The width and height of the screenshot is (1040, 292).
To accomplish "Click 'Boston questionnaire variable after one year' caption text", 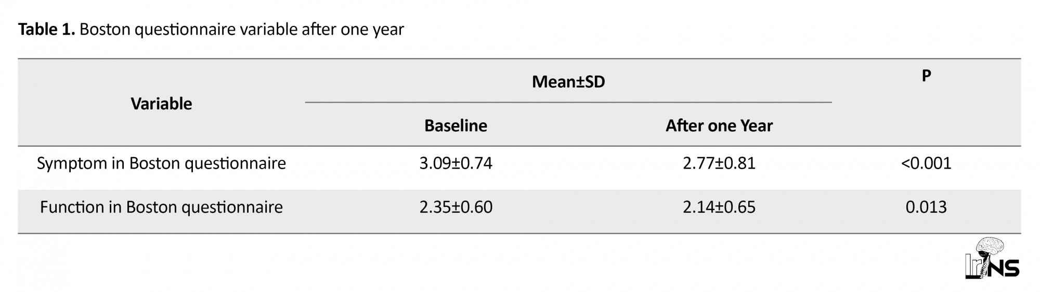I will point(242,30).
